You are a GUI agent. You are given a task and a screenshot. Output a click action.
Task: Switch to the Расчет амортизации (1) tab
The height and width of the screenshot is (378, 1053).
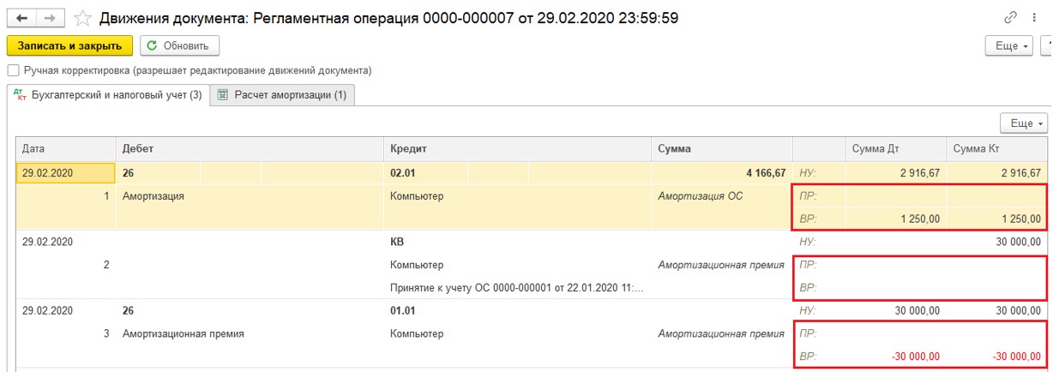pos(282,95)
